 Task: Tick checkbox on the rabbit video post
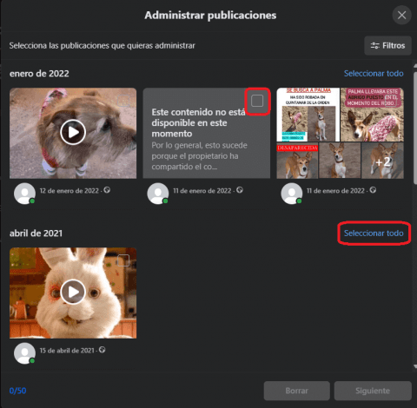click(123, 260)
